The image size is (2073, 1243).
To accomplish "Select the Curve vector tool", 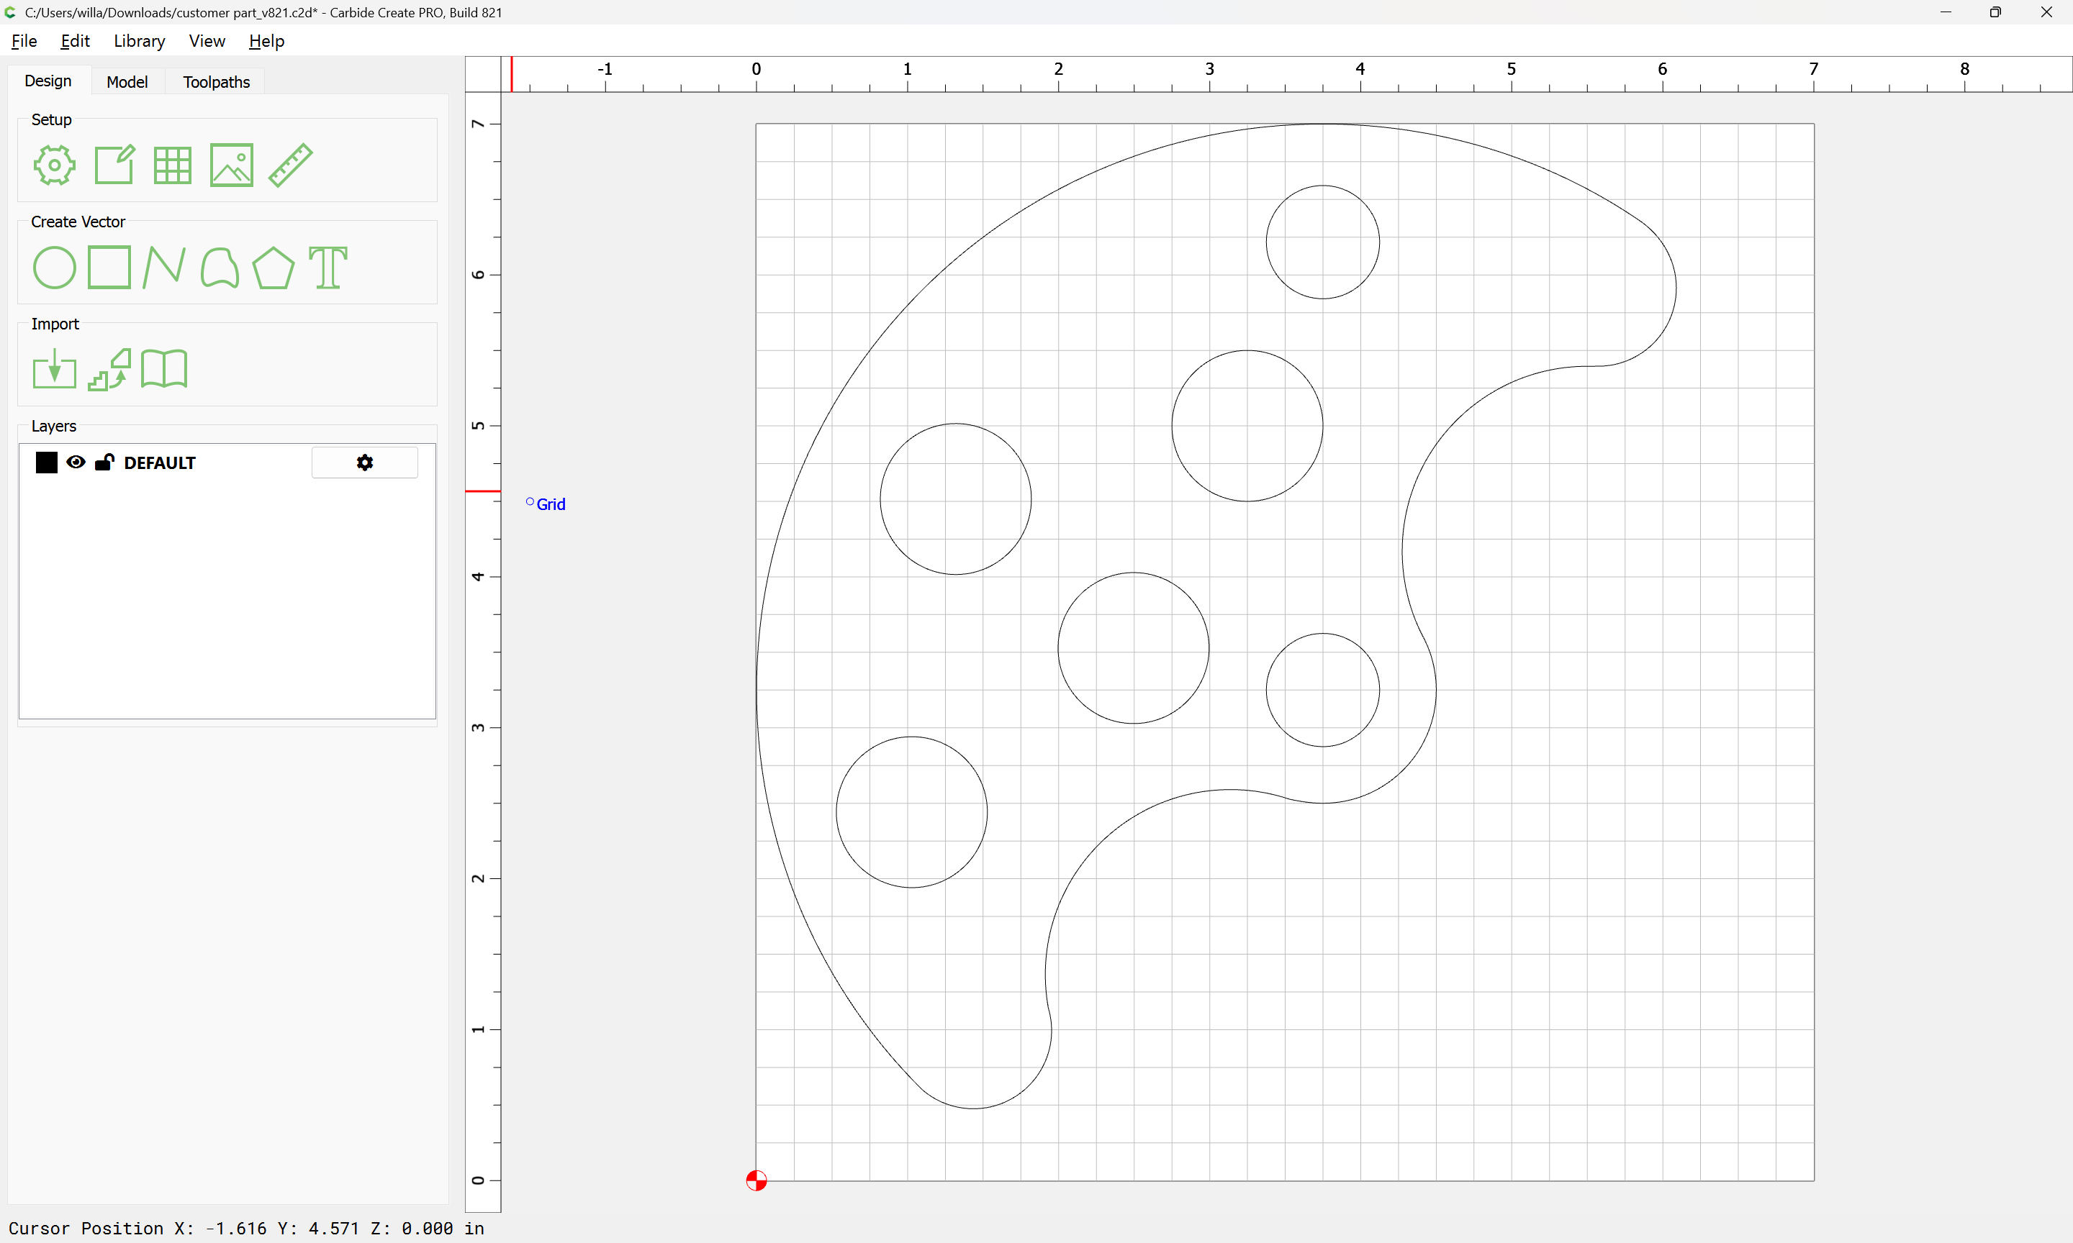I will pyautogui.click(x=220, y=268).
